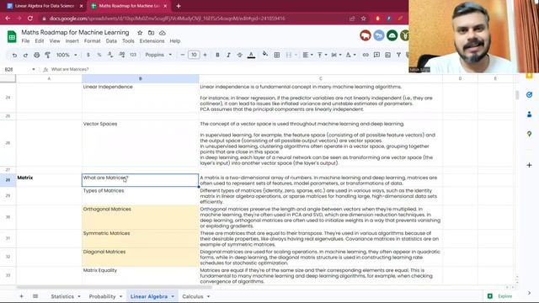Switch to the Probability sheet tab
The image size is (539, 303).
coord(102,296)
